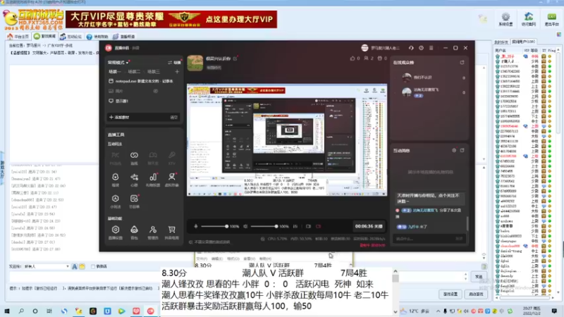Stop streaming with the 00:06:36 button
Viewport: 564px width, 317px height.
click(x=369, y=226)
